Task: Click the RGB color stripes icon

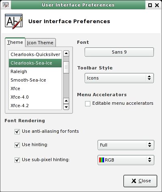Action: coord(102,160)
